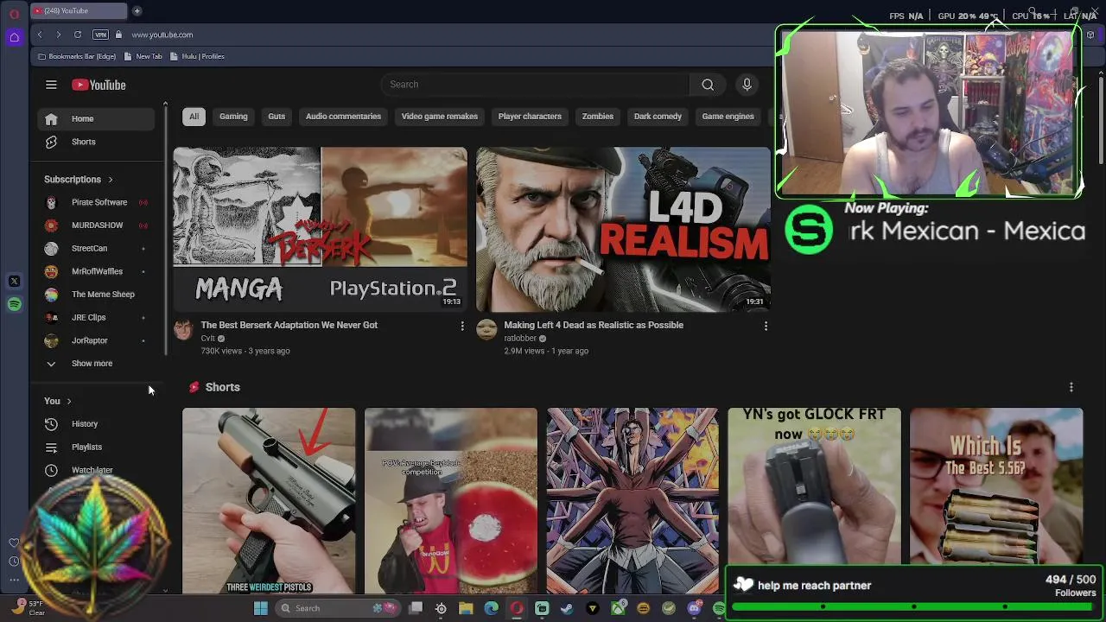Start voice search with the microphone icon
The height and width of the screenshot is (622, 1106).
tap(747, 85)
